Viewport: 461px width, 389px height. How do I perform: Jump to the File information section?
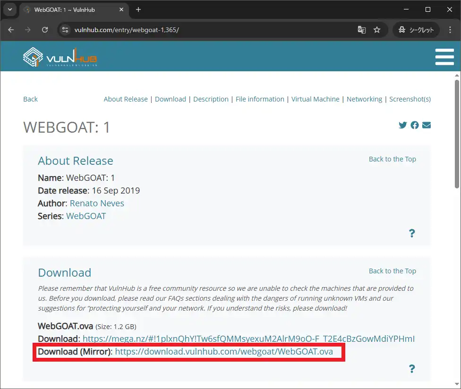tap(260, 99)
